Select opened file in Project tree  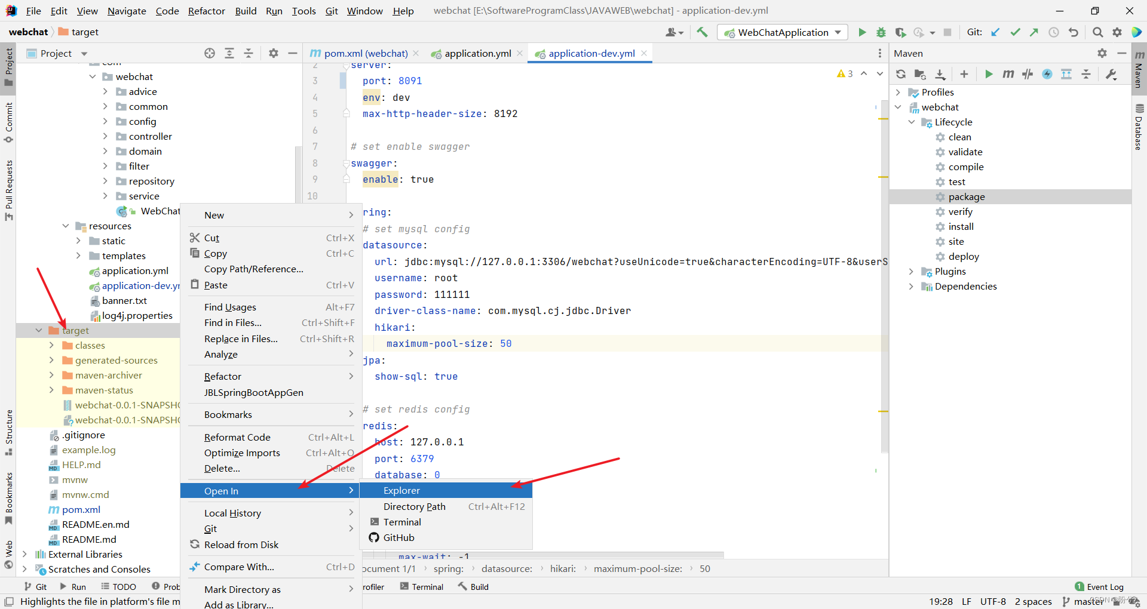pyautogui.click(x=210, y=54)
